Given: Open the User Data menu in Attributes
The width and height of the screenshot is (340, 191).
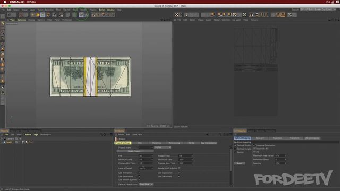Looking at the screenshot, I should pyautogui.click(x=137, y=134).
